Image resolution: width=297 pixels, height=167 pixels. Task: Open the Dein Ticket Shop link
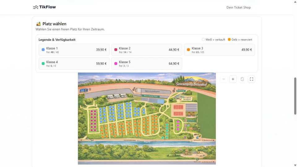click(x=239, y=7)
